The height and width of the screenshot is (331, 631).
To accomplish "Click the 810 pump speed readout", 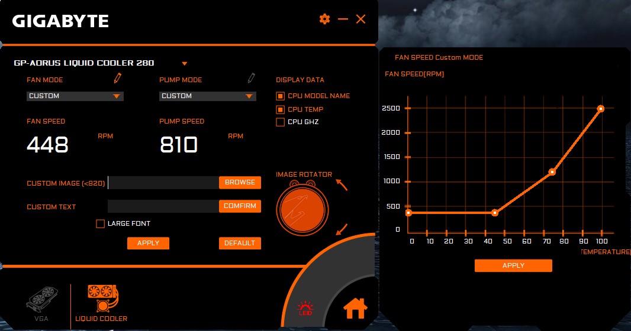I will click(x=179, y=145).
